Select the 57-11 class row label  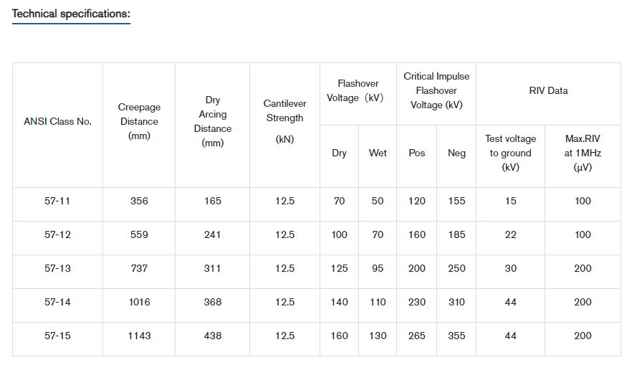(x=57, y=201)
